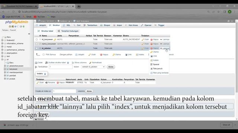
Task: Click the Create an index columns field
Action: [x=64, y=91]
